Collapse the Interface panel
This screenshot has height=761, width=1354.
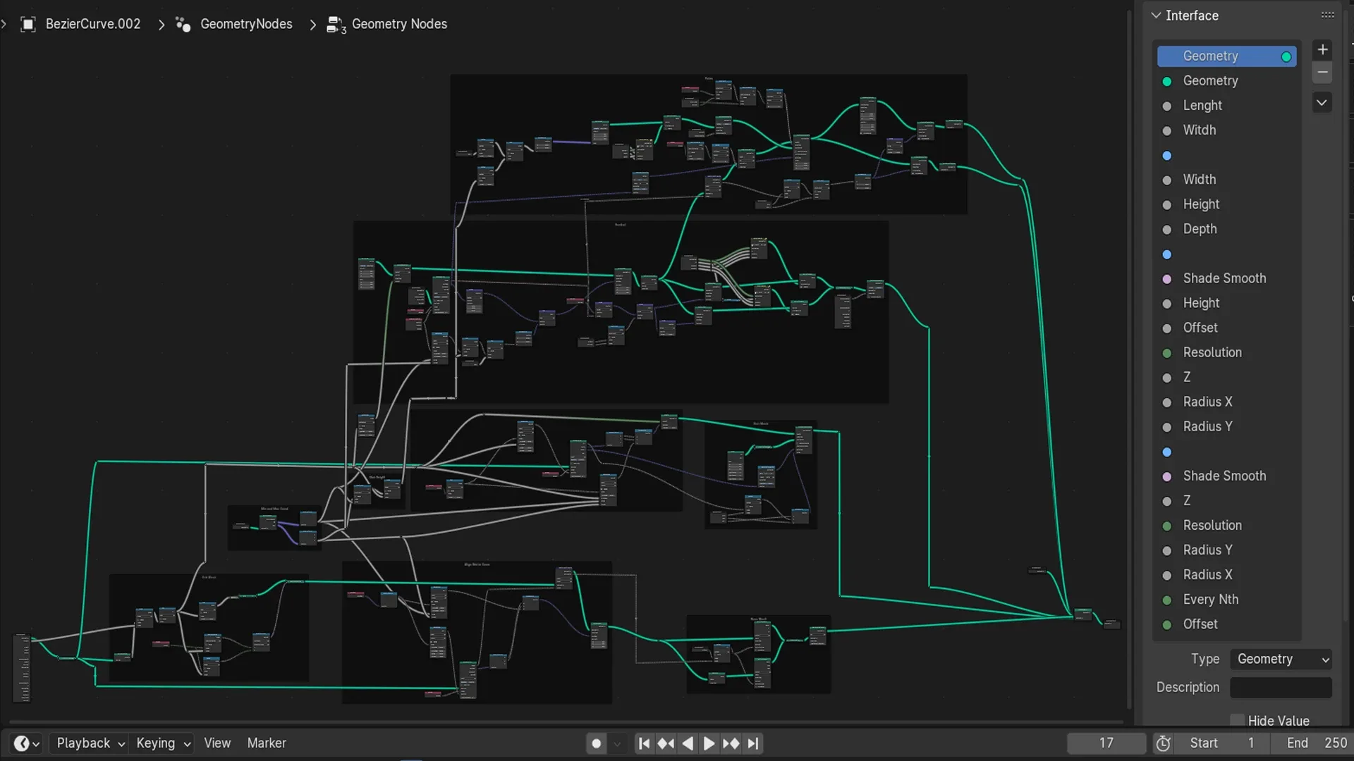pos(1156,16)
